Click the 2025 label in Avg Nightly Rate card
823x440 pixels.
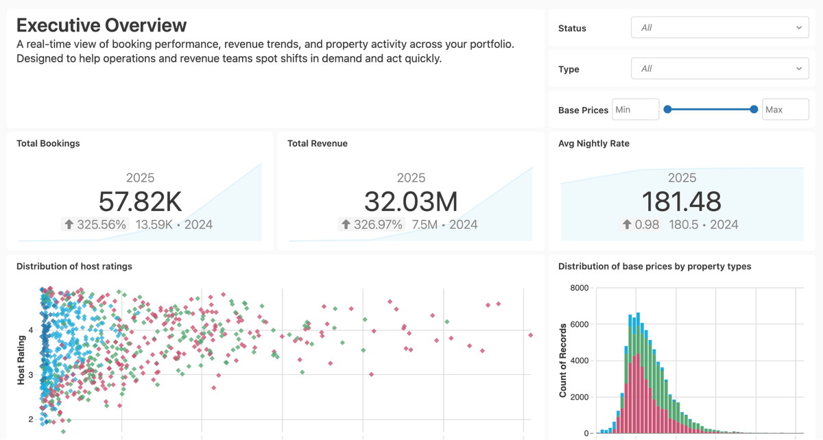pyautogui.click(x=682, y=178)
